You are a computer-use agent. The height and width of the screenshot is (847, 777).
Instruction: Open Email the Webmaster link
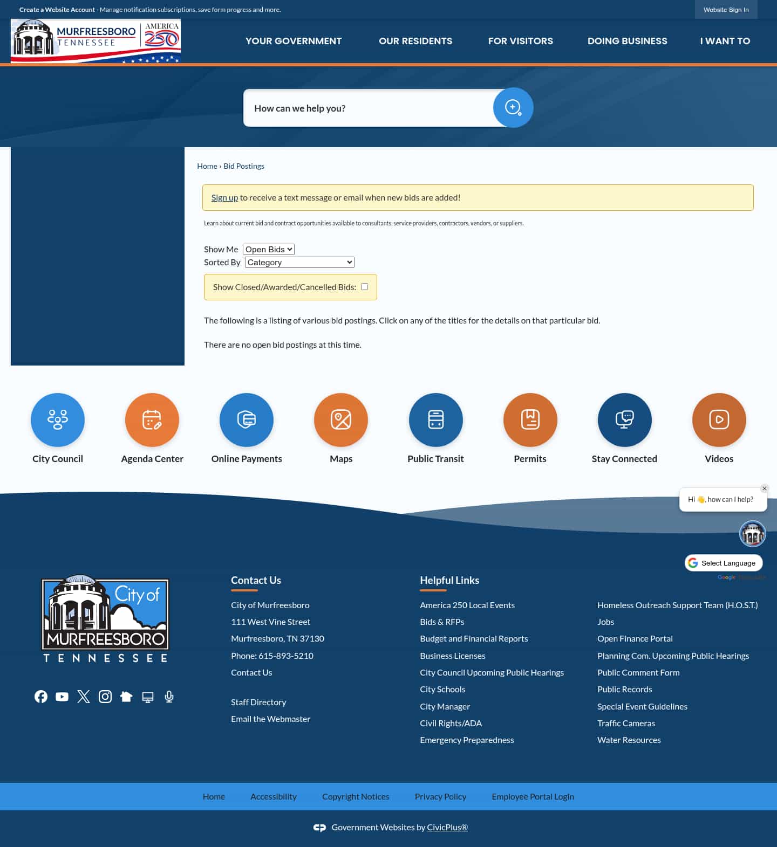(x=271, y=719)
